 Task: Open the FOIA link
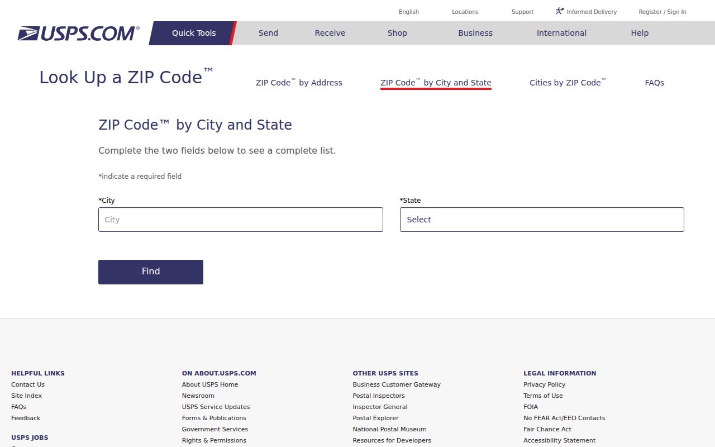pos(531,407)
